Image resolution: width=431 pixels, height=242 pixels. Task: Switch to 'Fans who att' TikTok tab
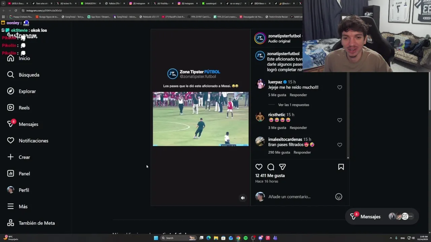point(42,3)
